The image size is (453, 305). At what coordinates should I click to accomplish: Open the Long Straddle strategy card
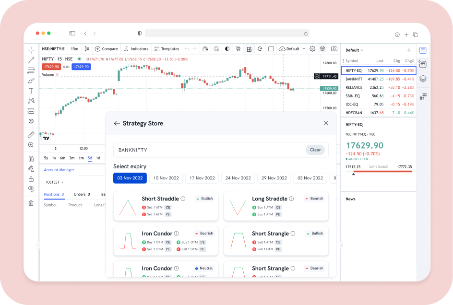coord(276,206)
